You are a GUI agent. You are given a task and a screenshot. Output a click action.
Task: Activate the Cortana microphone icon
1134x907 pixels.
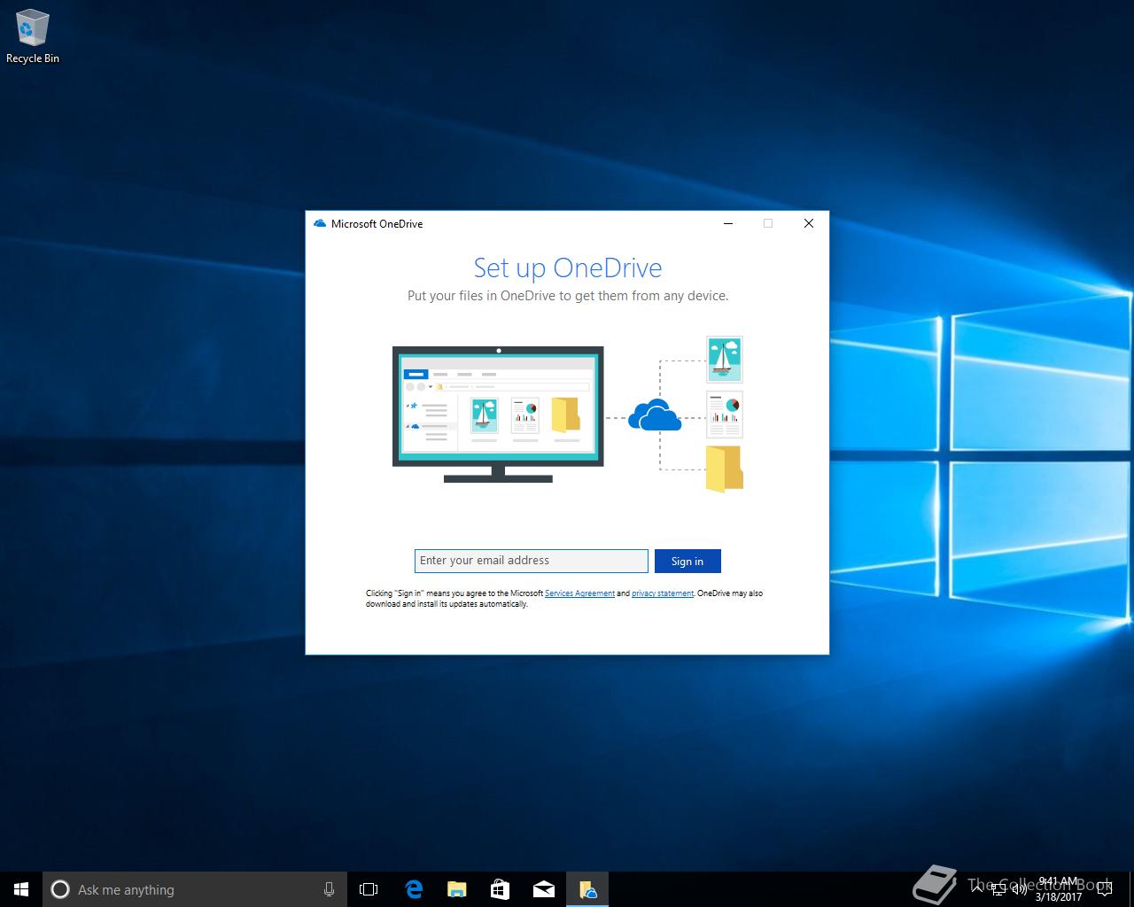tap(329, 889)
